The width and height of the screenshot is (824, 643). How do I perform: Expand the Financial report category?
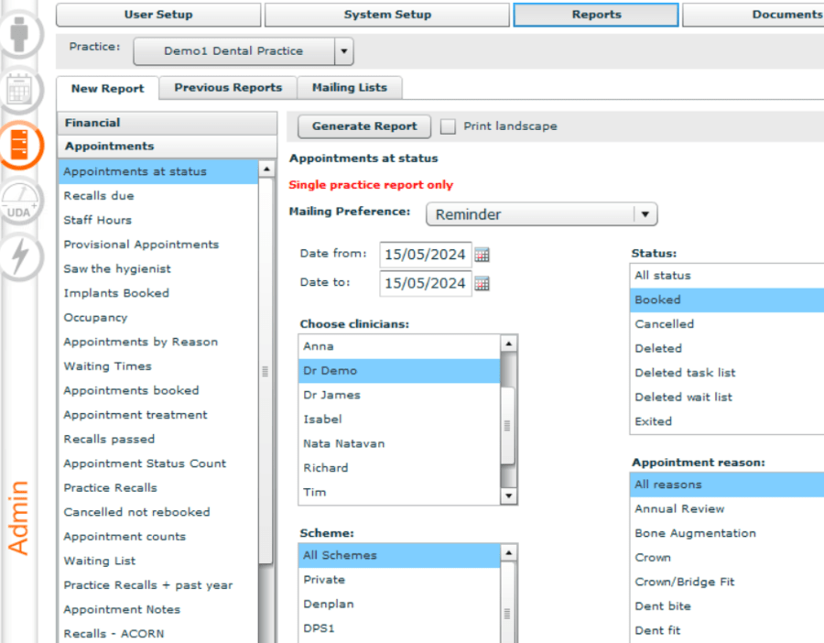(x=167, y=123)
